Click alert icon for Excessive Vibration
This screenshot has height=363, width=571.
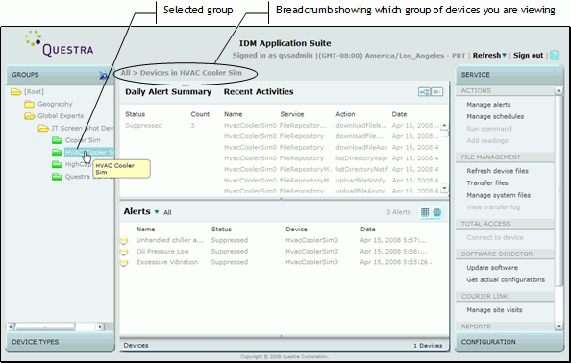pyautogui.click(x=124, y=262)
